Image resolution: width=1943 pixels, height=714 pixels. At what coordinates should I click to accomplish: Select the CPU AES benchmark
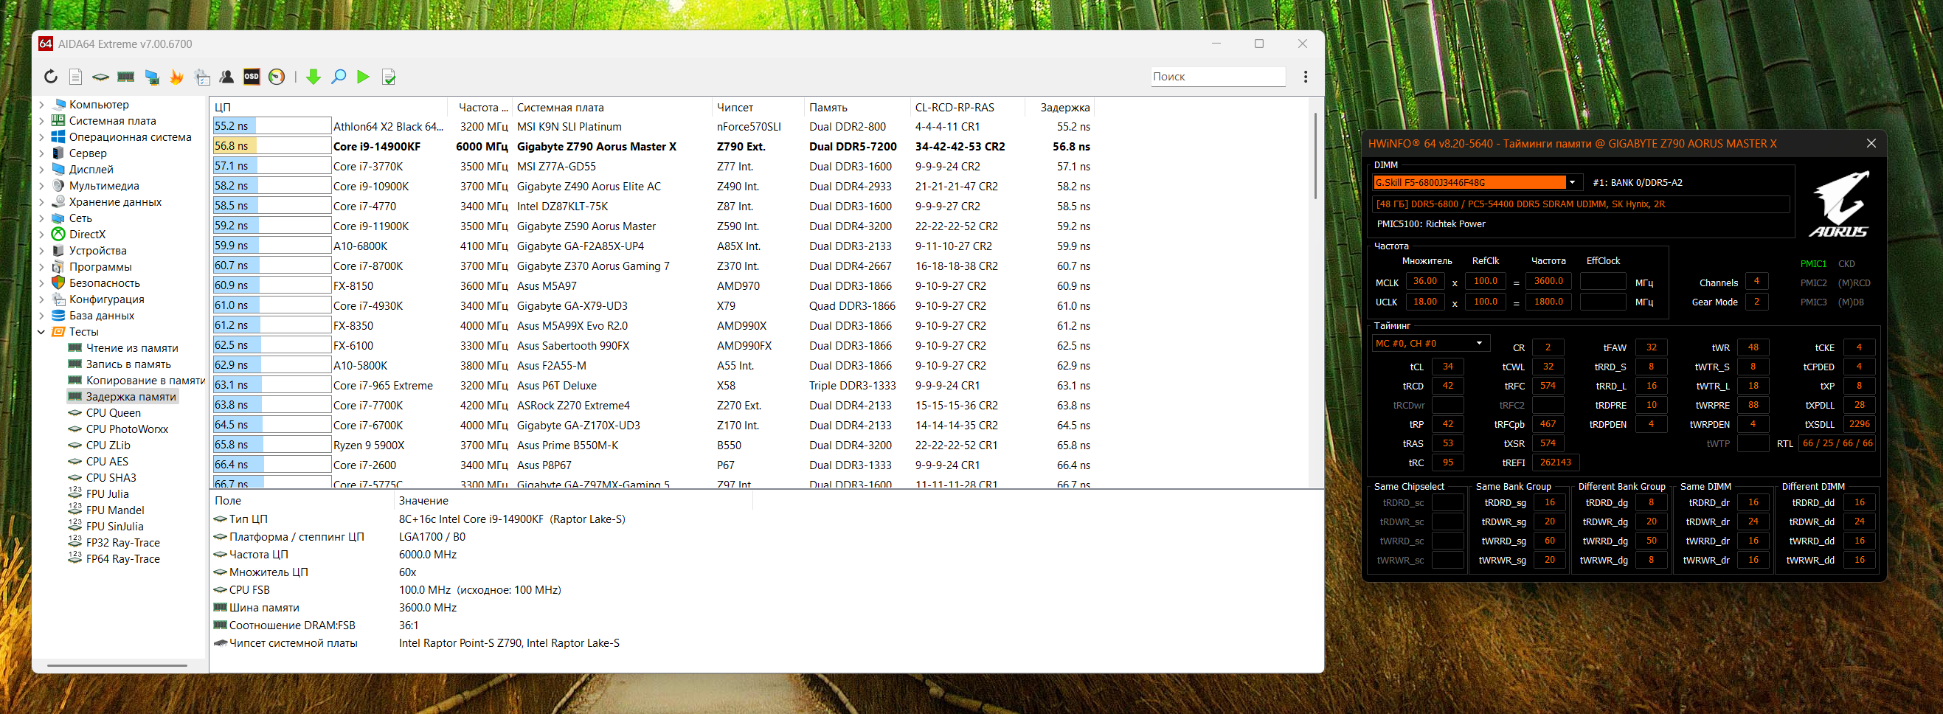tap(107, 462)
